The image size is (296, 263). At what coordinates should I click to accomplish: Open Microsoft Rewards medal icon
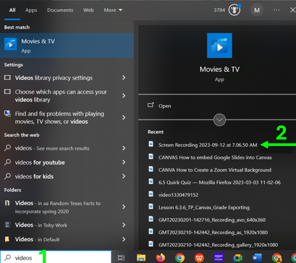pos(234,10)
